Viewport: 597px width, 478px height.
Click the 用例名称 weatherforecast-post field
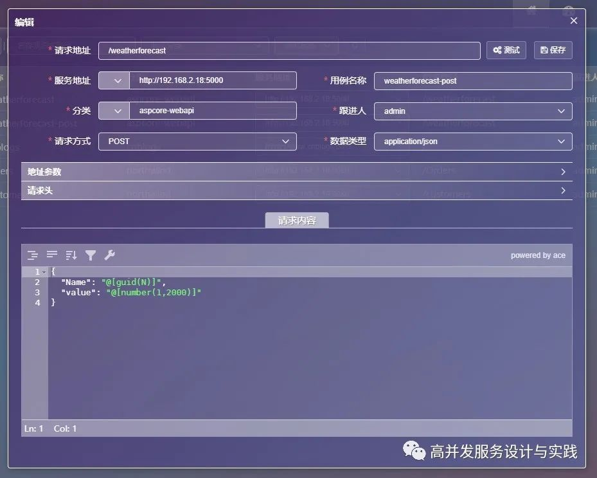pos(473,81)
